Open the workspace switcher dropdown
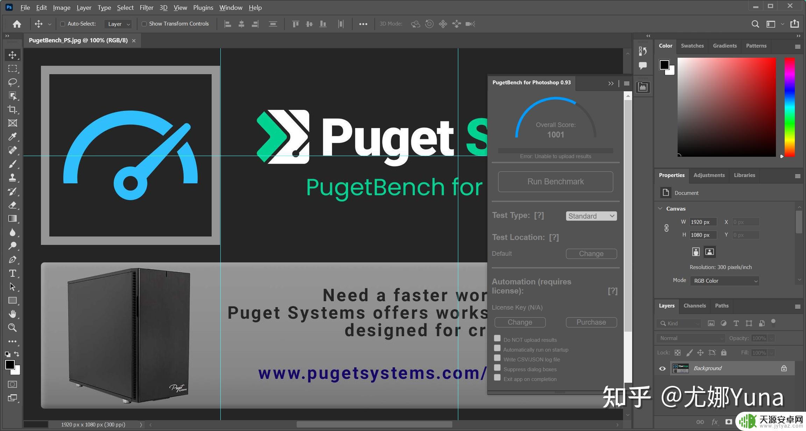The height and width of the screenshot is (431, 806). pyautogui.click(x=782, y=24)
